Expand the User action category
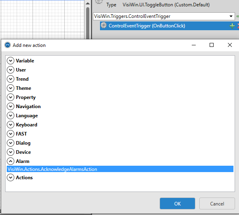 [x=11, y=70]
